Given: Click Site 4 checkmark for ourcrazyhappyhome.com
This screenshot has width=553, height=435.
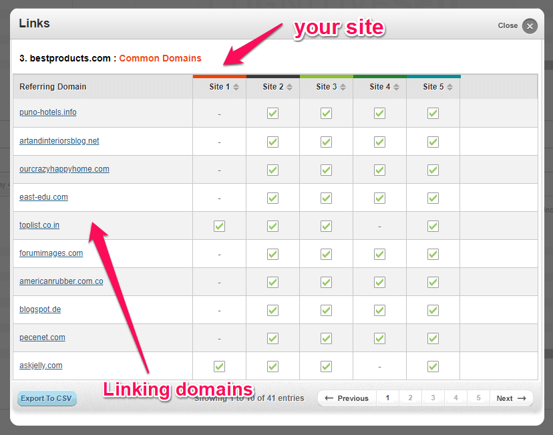Looking at the screenshot, I should [379, 170].
